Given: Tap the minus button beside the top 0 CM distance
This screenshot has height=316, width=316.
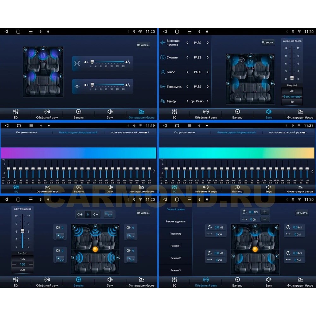Looking at the screenshot, I should pos(265,219).
